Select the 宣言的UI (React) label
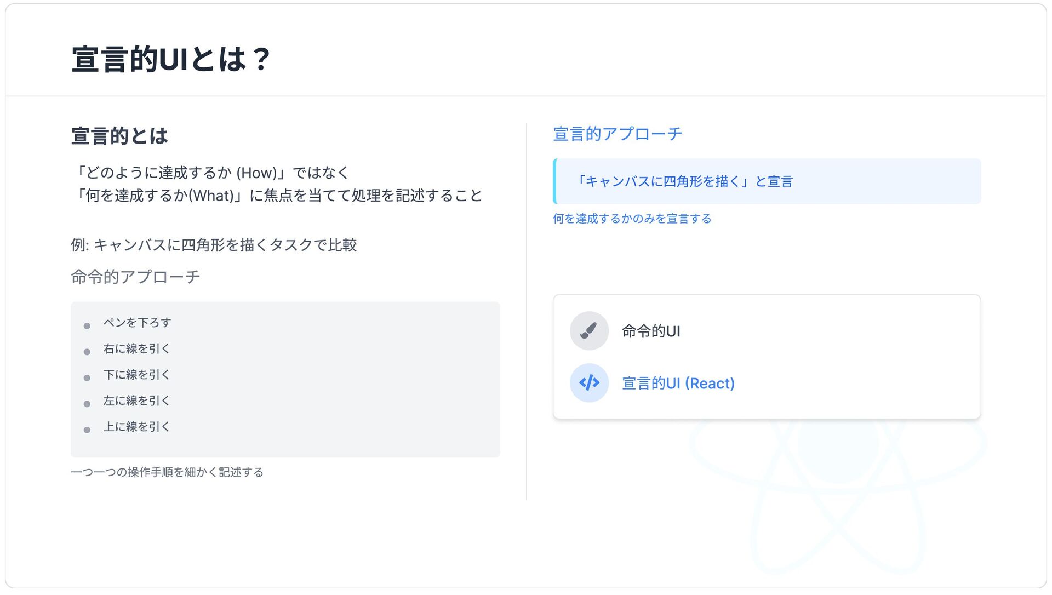The width and height of the screenshot is (1052, 595). [x=678, y=384]
